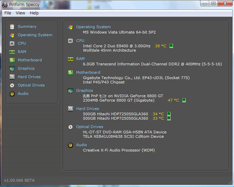The image size is (234, 187).
Task: Click the green temperature indicator next to 34 °C
Action: tap(169, 114)
